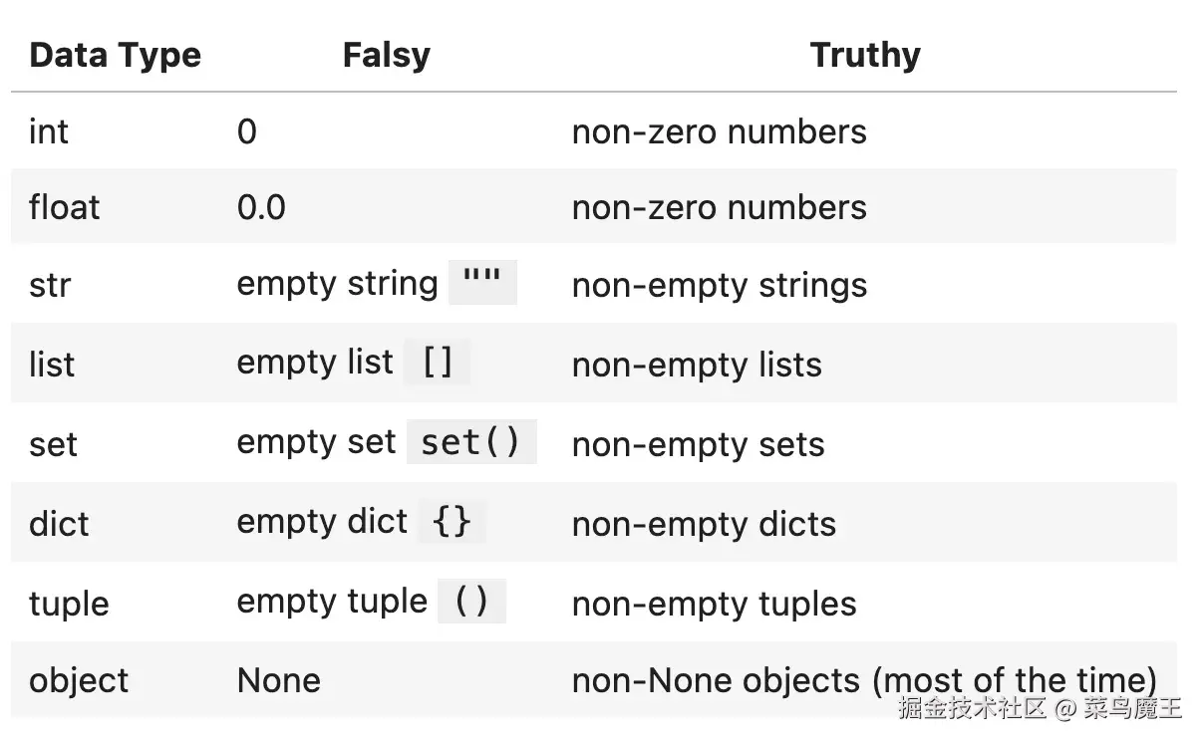
Task: Click the [] code snippet
Action: (x=438, y=363)
